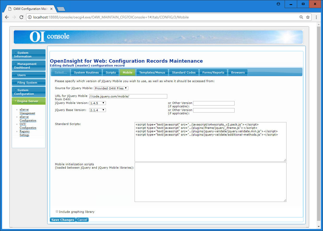The width and height of the screenshot is (323, 231).
Task: Select the Mobile tab
Action: 127,72
